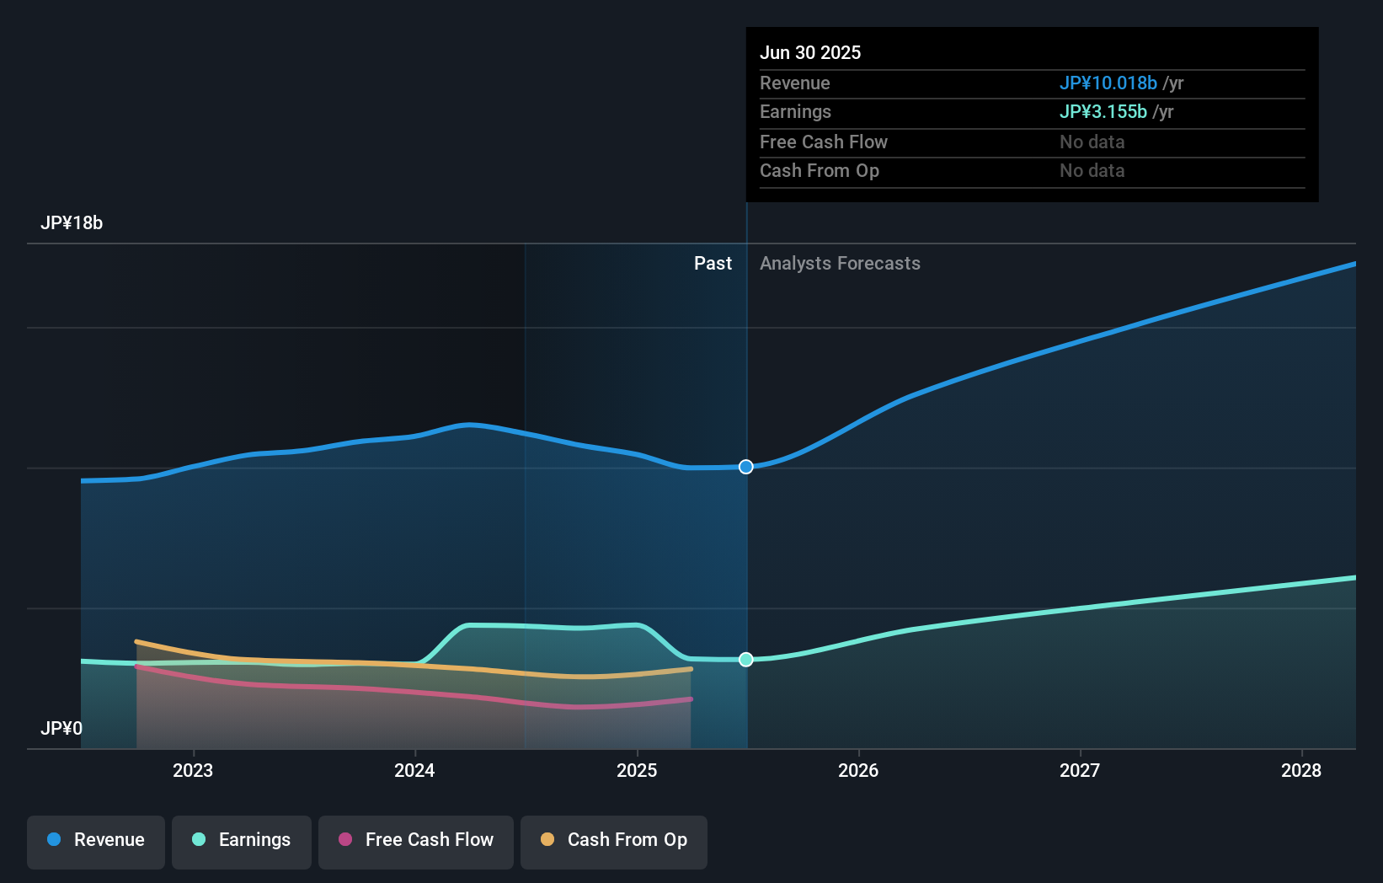Expand the Cash From Op tooltip row

tap(820, 170)
